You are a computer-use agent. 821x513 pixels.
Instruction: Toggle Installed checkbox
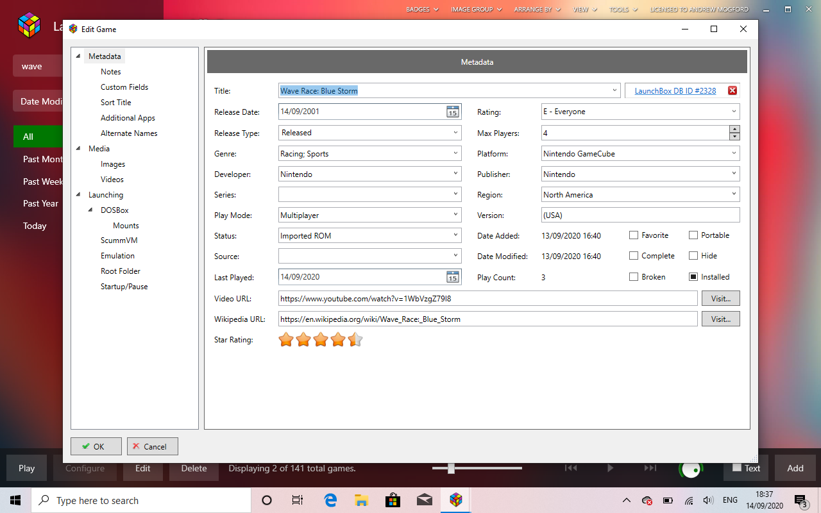693,277
